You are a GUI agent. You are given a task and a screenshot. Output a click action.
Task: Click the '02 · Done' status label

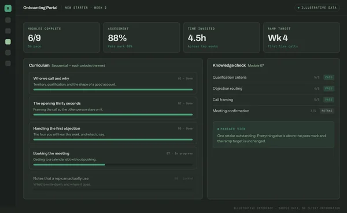(185, 104)
